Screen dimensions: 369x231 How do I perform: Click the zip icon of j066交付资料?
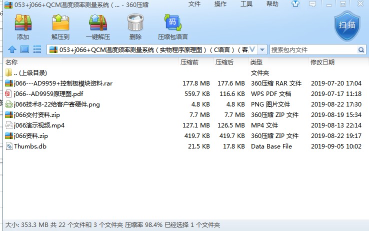tap(8, 115)
